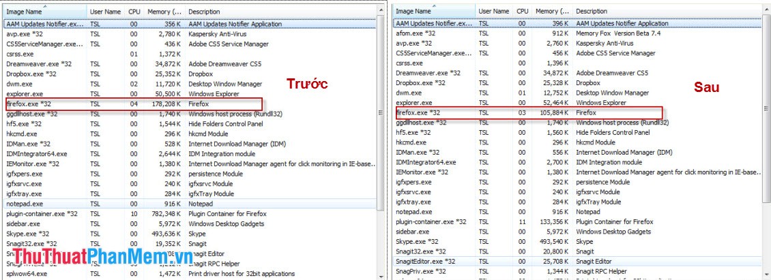Select IDMan.exe row with 528 K
Image resolution: width=771 pixels, height=280 pixels.
(190, 144)
